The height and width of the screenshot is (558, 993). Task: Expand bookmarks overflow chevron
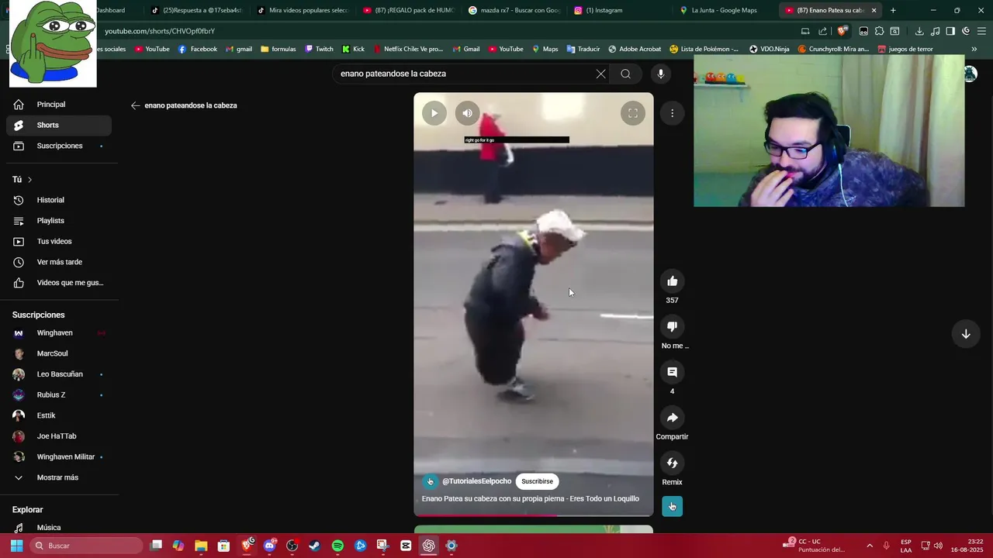pyautogui.click(x=974, y=49)
